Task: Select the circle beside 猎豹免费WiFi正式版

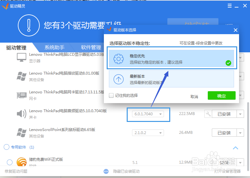Action: coord(10,162)
